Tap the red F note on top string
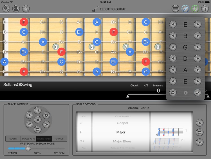Image resolution: width=211 pixels, height=159 pixels. click(x=24, y=22)
